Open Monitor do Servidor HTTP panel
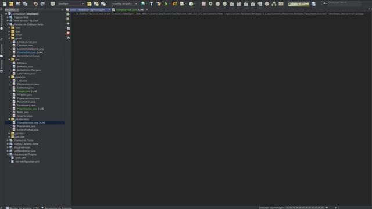372x209 pixels. point(22,208)
